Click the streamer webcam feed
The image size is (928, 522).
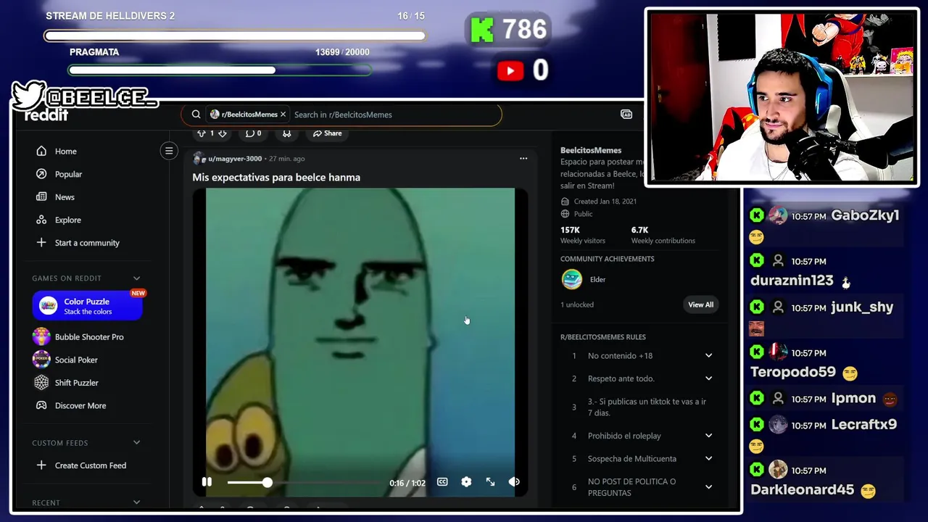click(782, 97)
